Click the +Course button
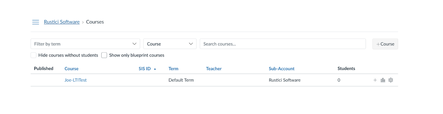Image resolution: width=443 pixels, height=114 pixels. point(385,44)
